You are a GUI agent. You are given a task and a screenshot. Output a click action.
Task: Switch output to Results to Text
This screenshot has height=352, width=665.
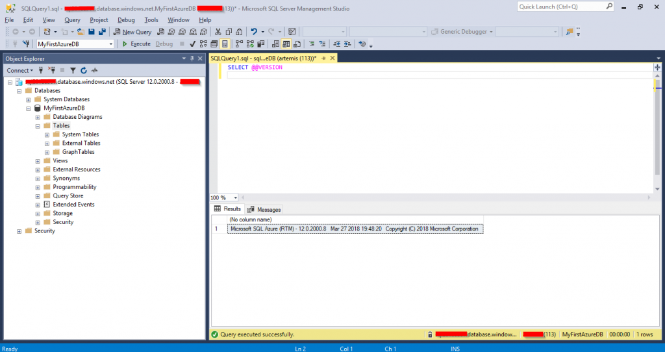point(275,44)
